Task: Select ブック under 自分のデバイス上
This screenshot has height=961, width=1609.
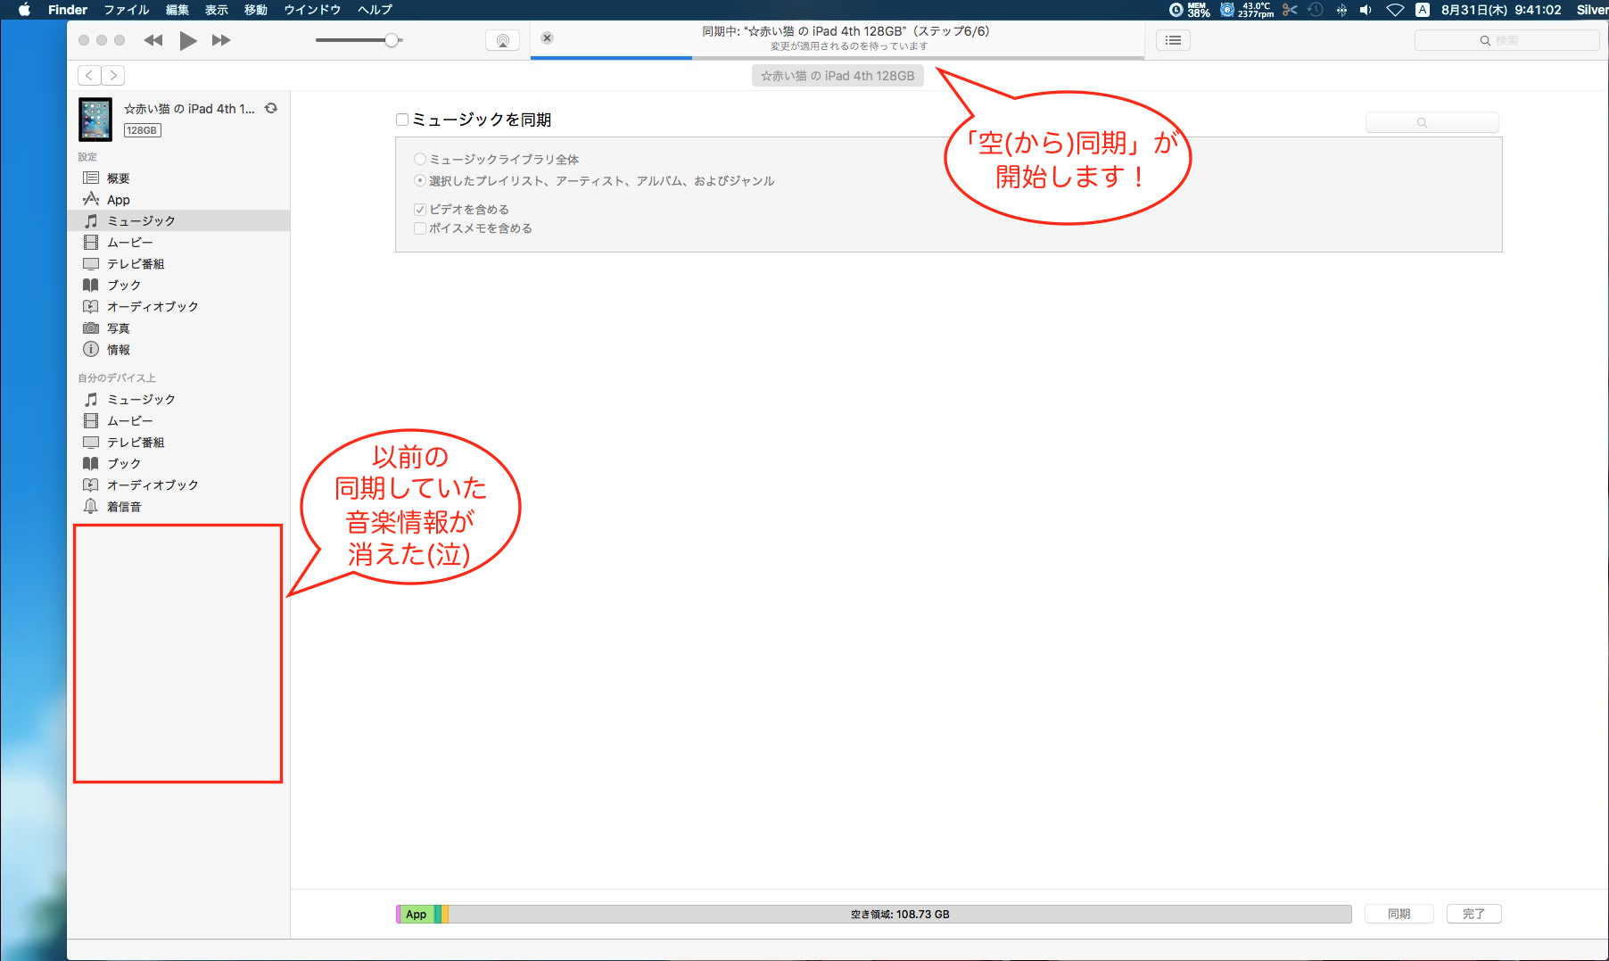Action: pos(178,464)
